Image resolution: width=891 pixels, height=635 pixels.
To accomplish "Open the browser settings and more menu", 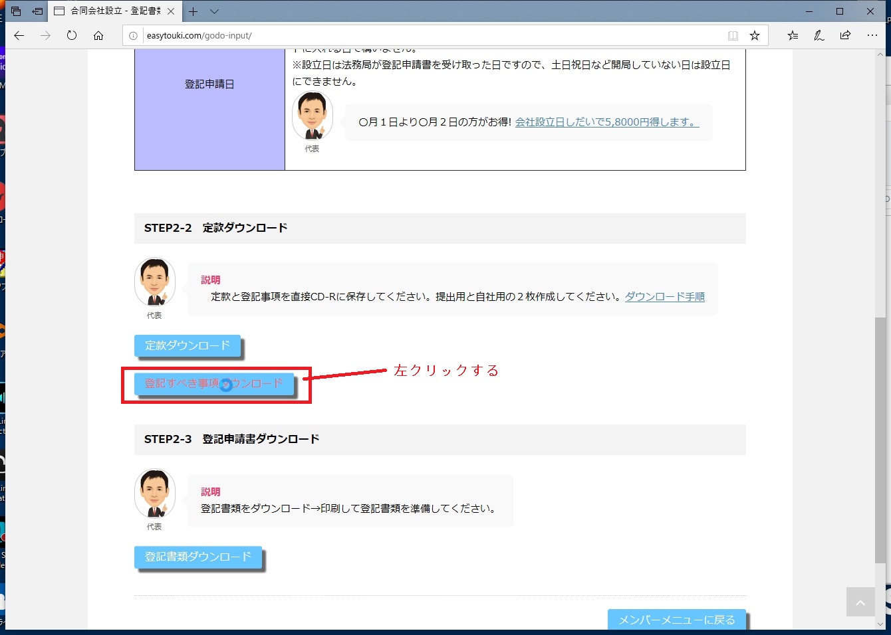I will 872,36.
